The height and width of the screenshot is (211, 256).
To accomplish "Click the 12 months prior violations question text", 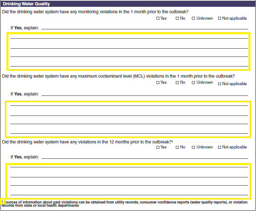I will [87, 142].
